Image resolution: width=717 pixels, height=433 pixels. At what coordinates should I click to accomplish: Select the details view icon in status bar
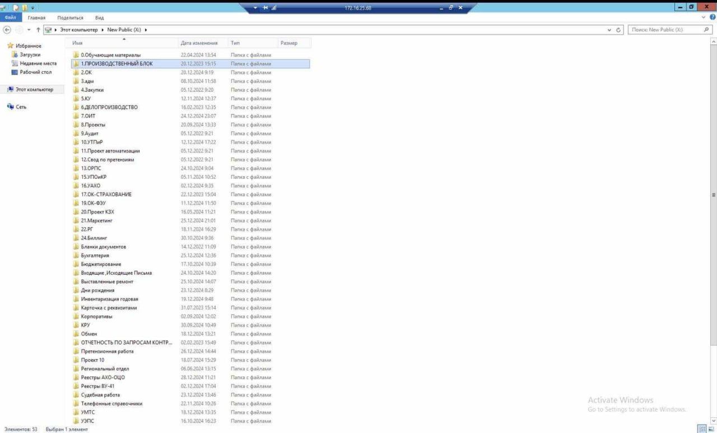tap(701, 429)
